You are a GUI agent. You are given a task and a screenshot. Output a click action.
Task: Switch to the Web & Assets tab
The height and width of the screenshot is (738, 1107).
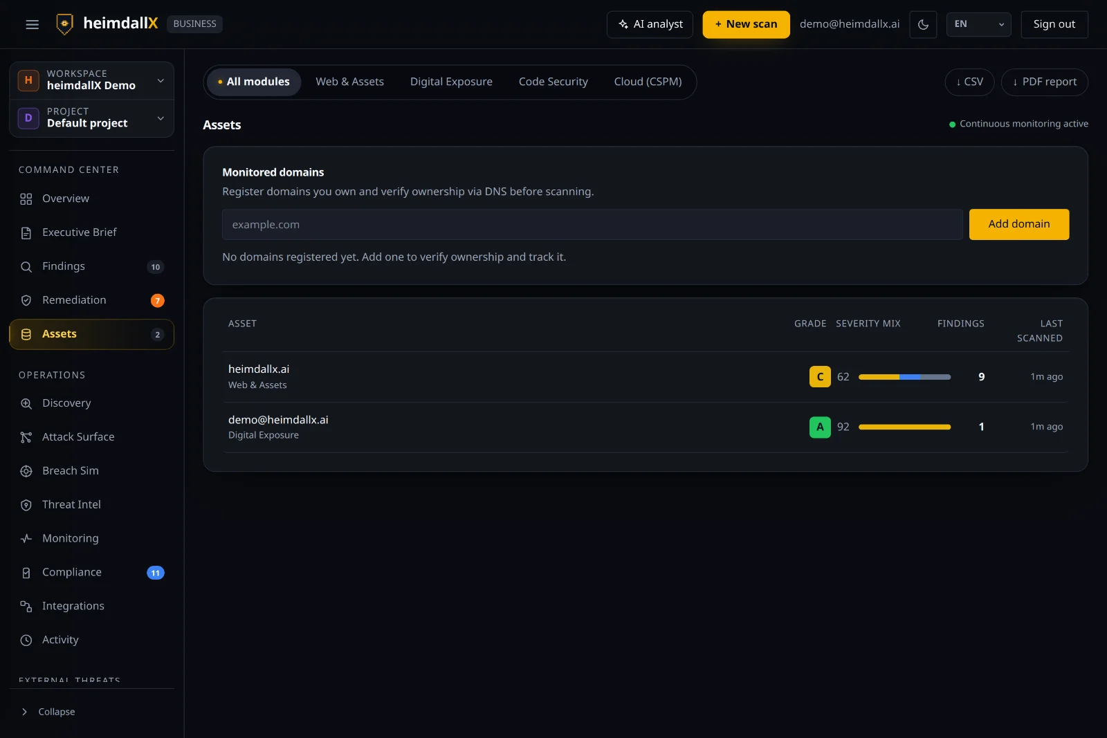pos(349,82)
